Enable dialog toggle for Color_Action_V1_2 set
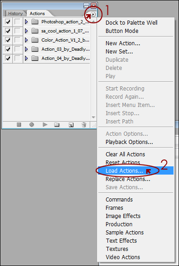Image resolution: width=179 pixels, height=266 pixels. pyautogui.click(x=18, y=40)
